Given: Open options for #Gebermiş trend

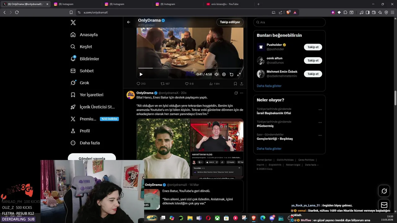Looking at the screenshot, I should (x=320, y=123).
